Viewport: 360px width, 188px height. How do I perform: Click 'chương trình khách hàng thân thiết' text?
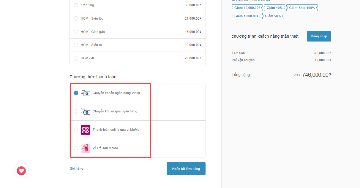[265, 36]
